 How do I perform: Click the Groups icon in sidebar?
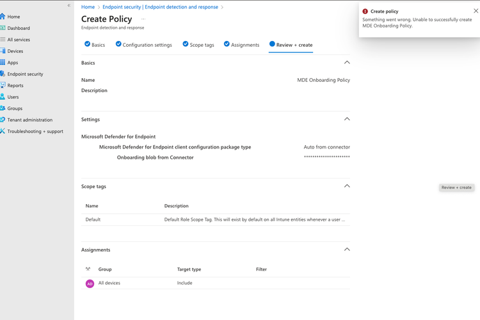pyautogui.click(x=3, y=108)
